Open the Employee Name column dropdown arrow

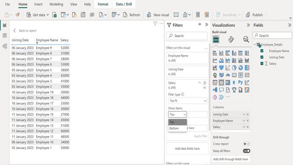[x=244, y=121]
